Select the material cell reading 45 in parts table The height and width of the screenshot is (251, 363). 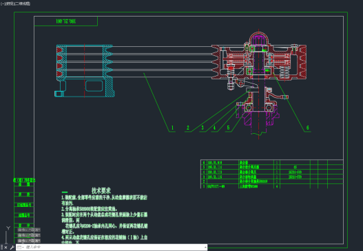295,167
